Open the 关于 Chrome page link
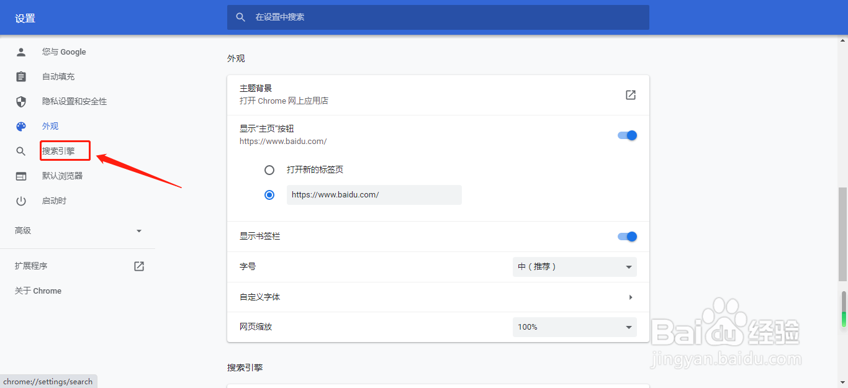 pos(38,291)
